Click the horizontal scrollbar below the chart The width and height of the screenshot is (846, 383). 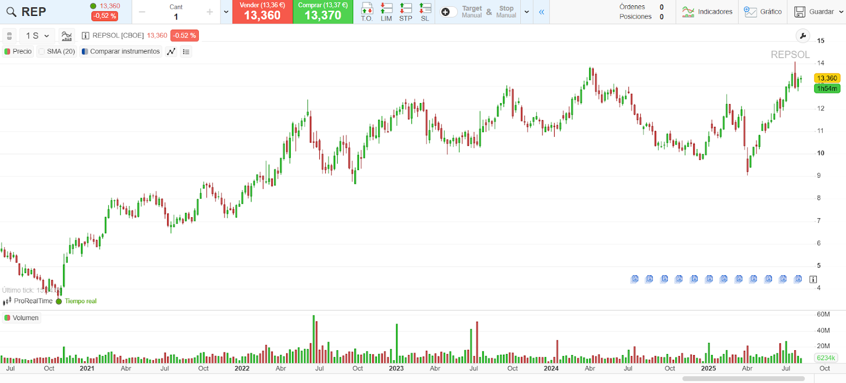[x=743, y=378]
